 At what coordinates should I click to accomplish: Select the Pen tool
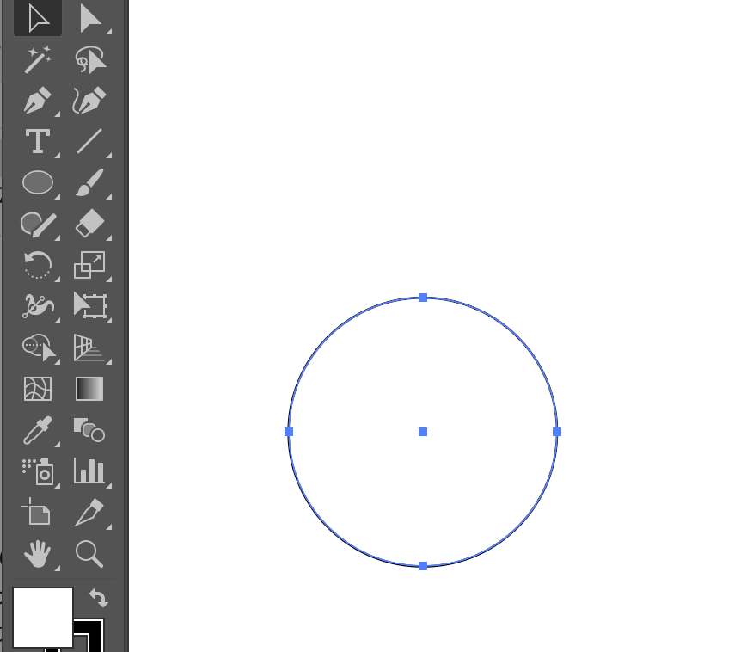point(38,101)
